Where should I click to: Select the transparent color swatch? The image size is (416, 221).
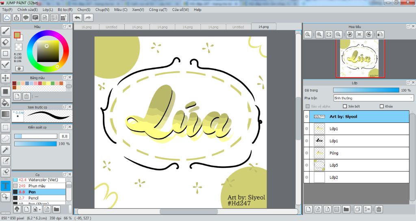coord(19,47)
